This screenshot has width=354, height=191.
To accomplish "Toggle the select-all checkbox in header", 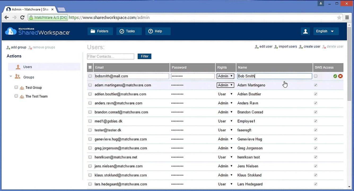I will [x=90, y=67].
